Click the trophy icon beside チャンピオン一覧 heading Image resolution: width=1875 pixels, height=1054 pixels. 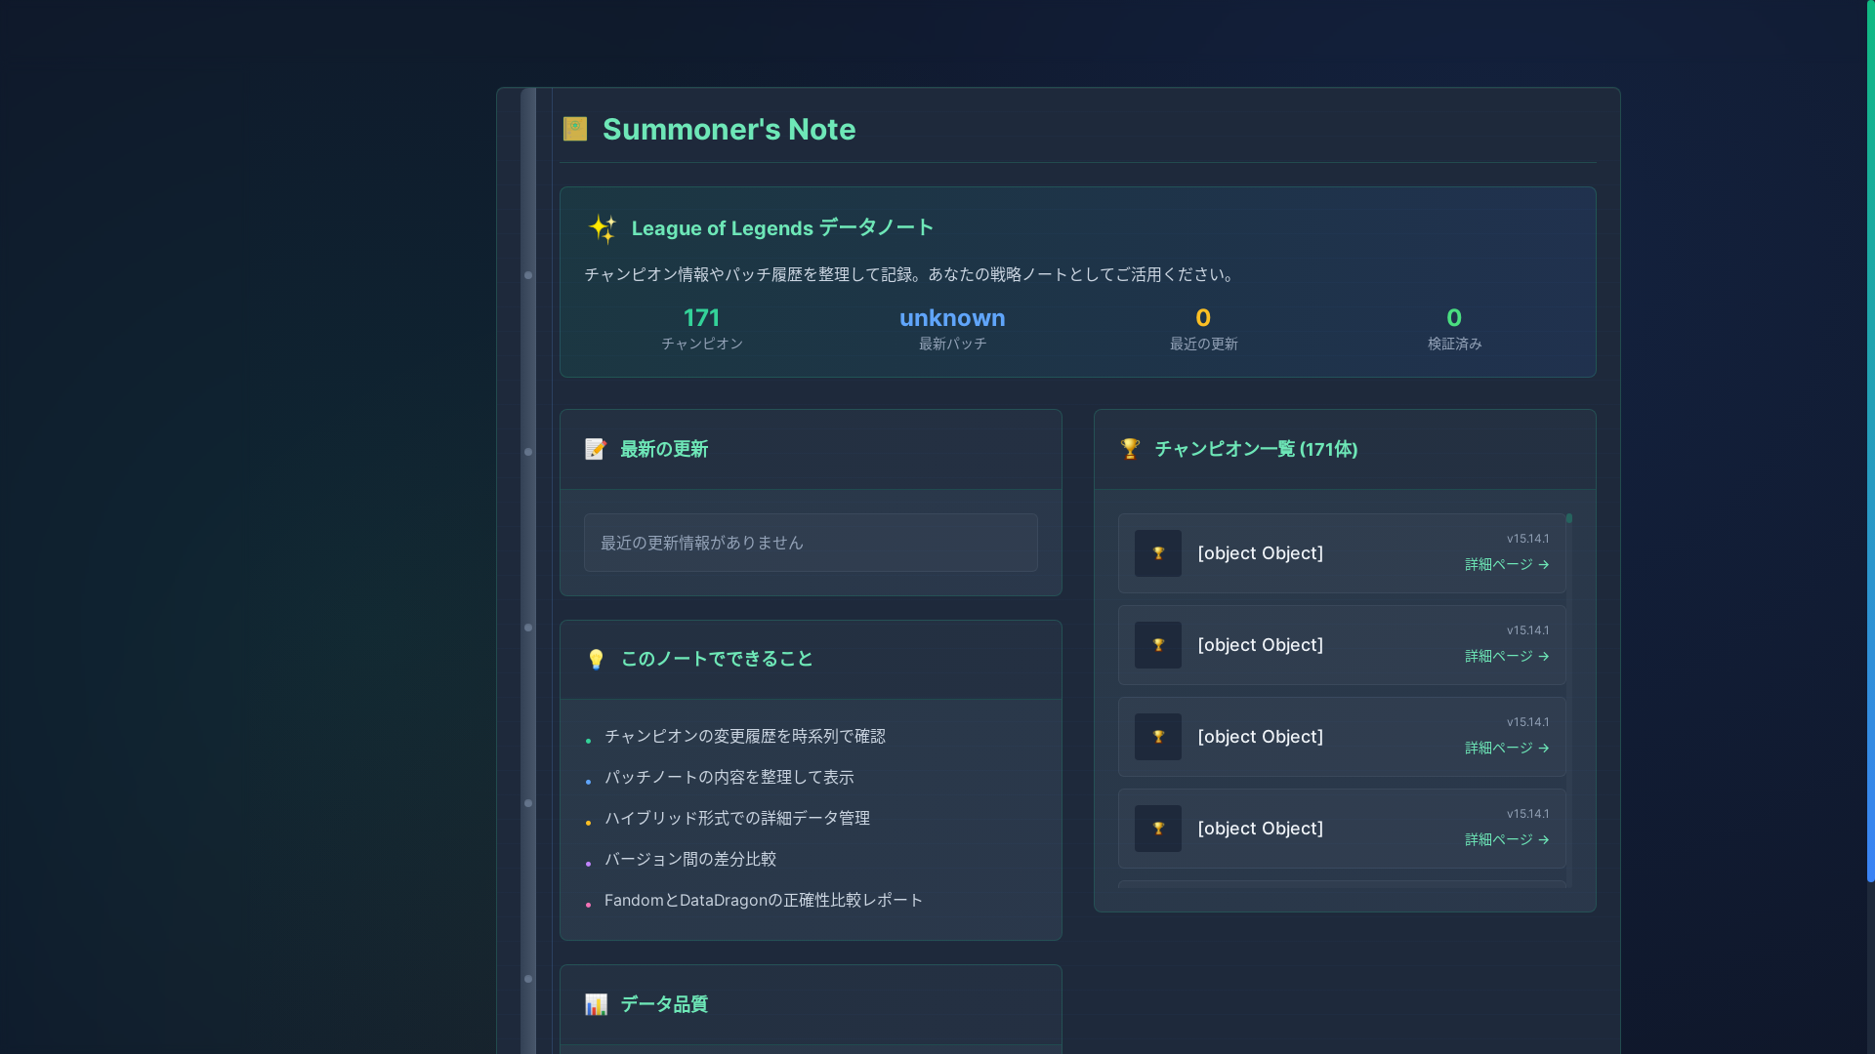click(1130, 449)
